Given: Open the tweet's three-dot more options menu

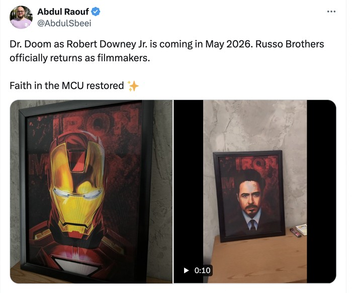Looking at the screenshot, I should (330, 12).
